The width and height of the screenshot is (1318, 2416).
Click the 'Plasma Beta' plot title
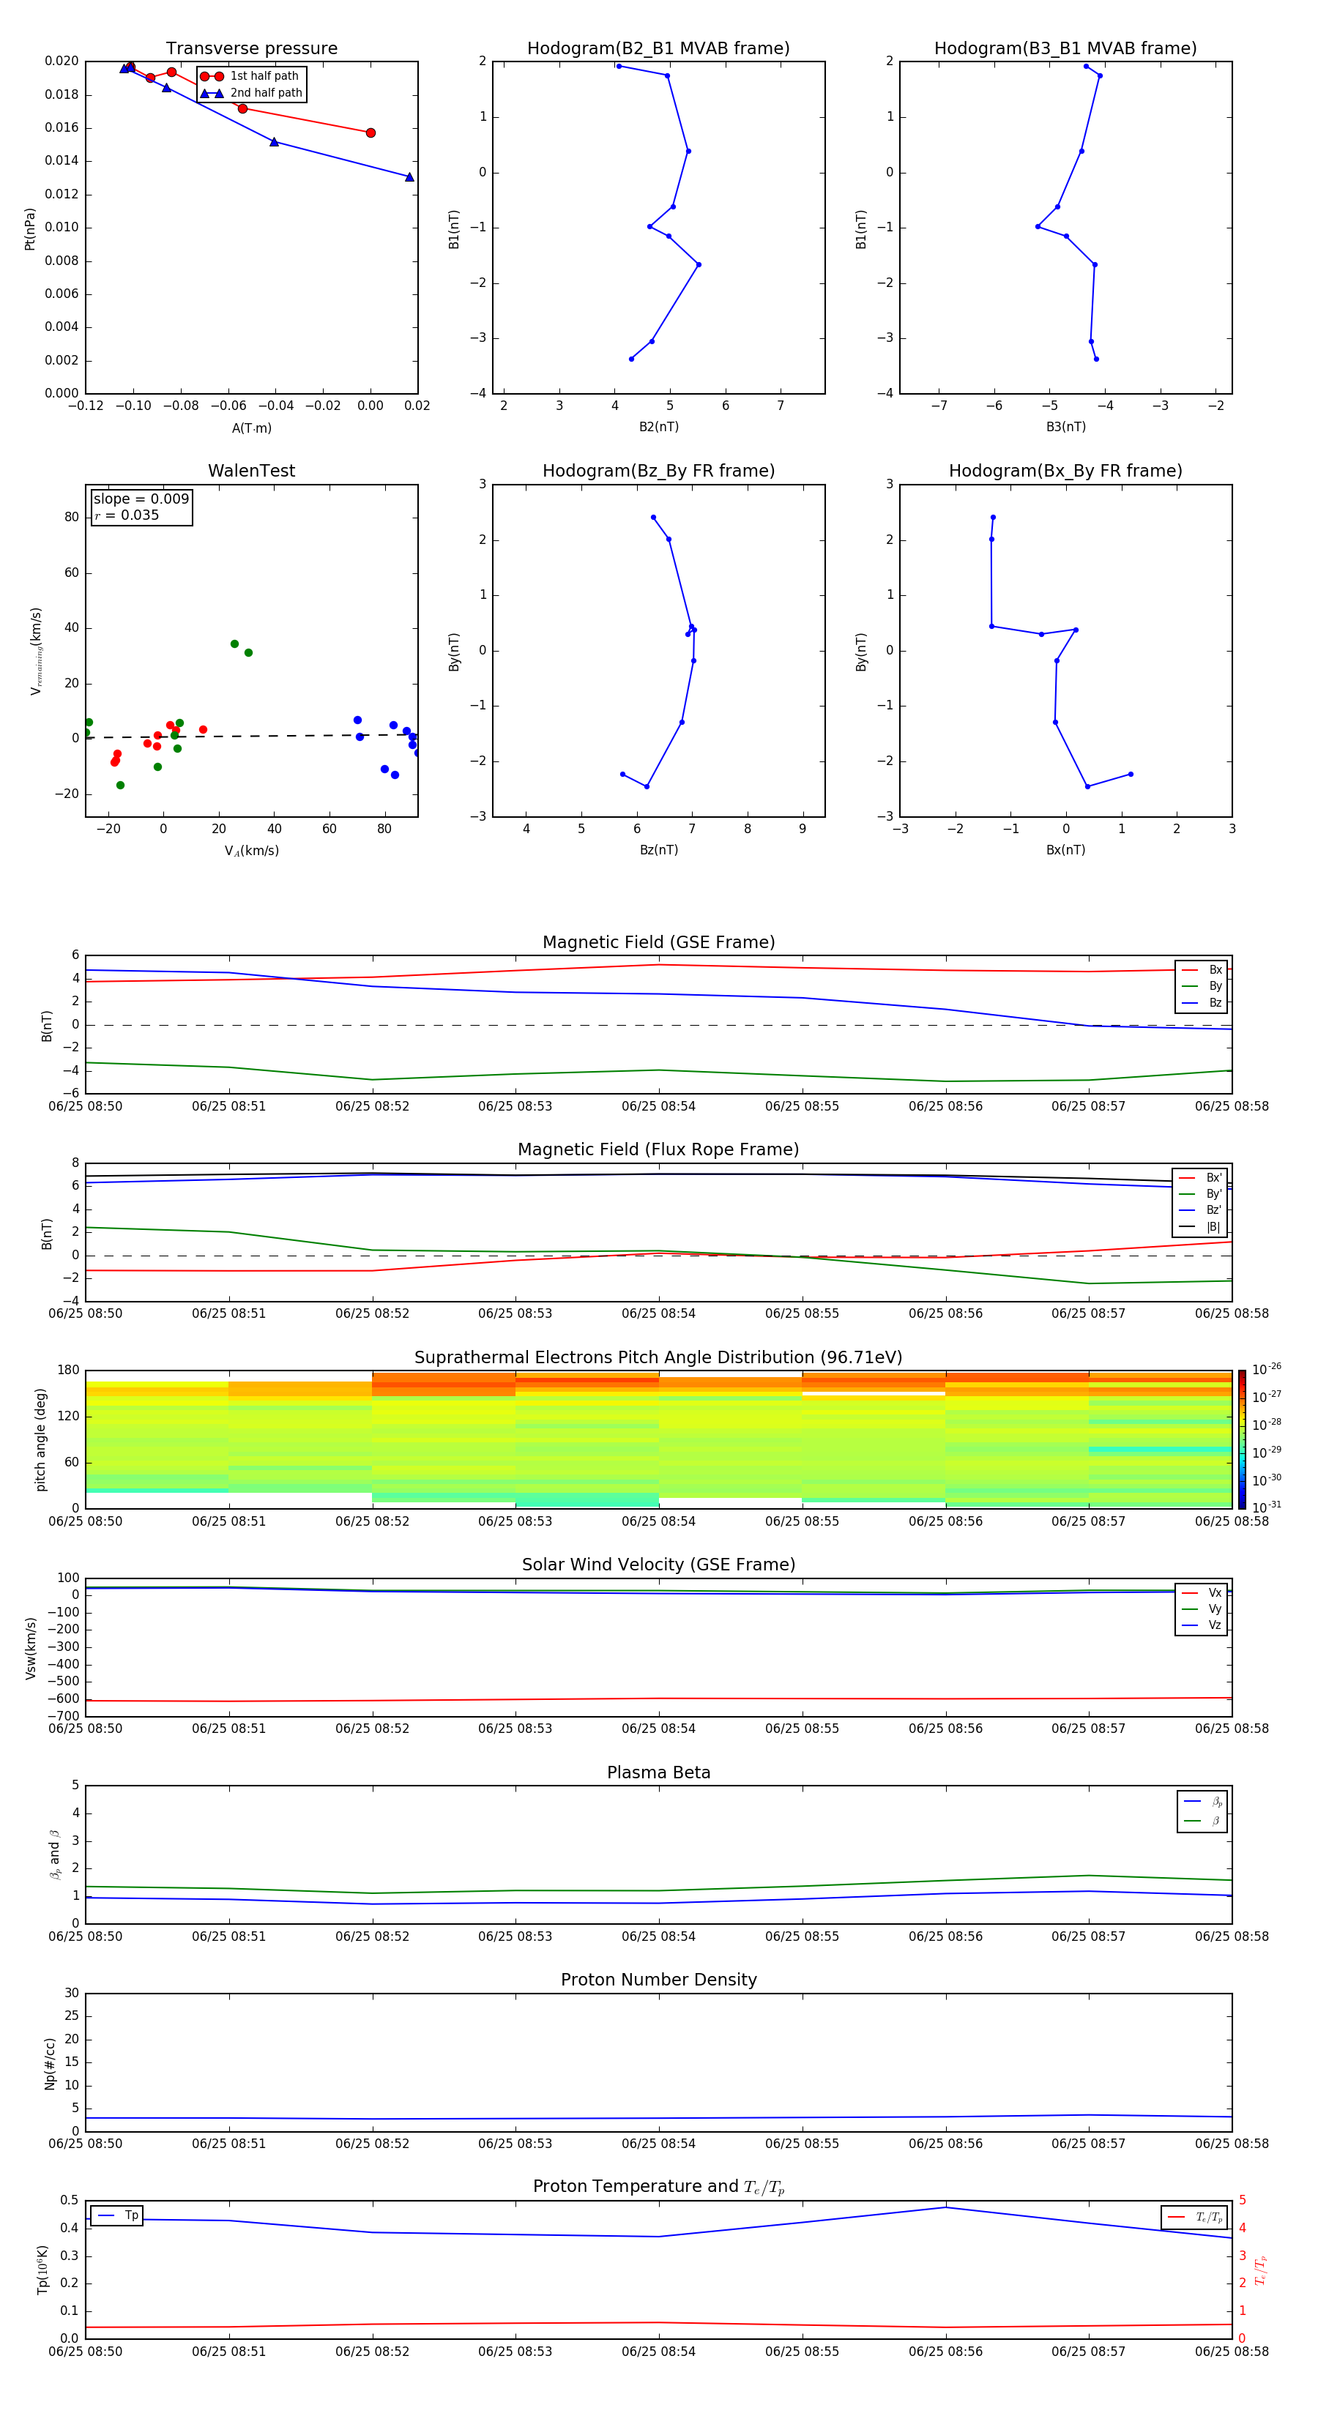[658, 1772]
